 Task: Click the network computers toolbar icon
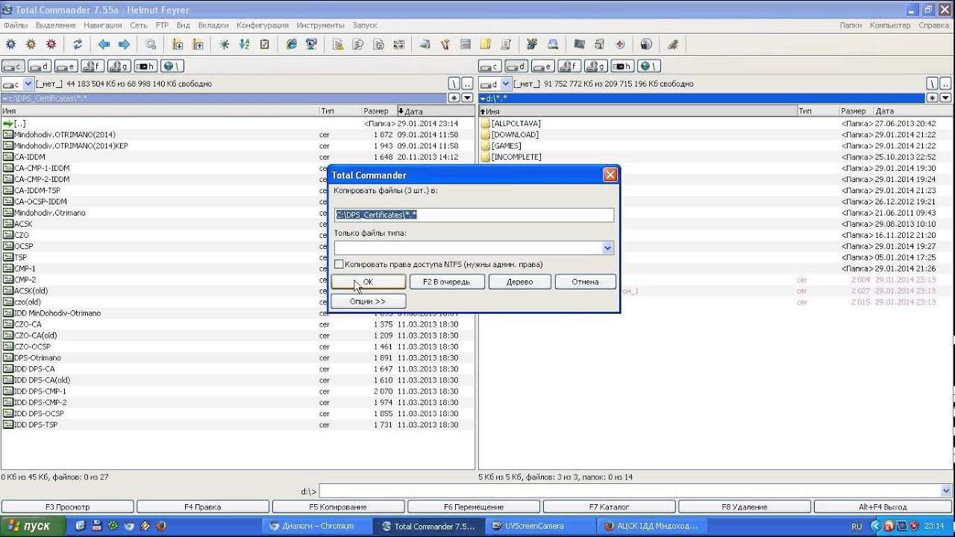[311, 44]
